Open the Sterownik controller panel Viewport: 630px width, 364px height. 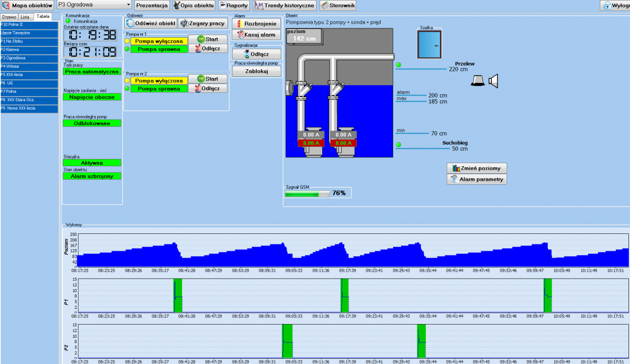click(338, 5)
